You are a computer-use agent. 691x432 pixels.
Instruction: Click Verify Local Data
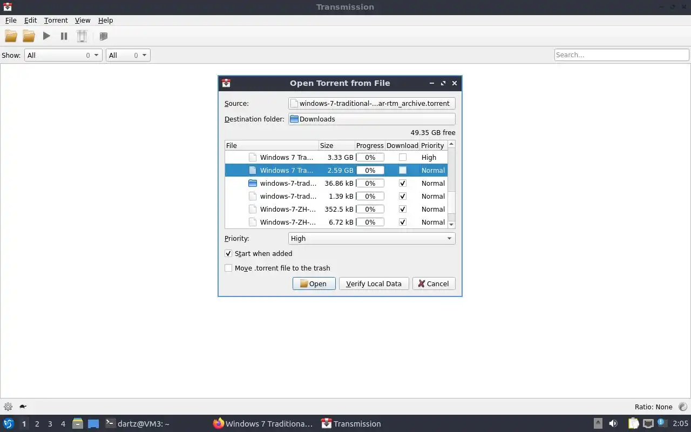point(374,283)
